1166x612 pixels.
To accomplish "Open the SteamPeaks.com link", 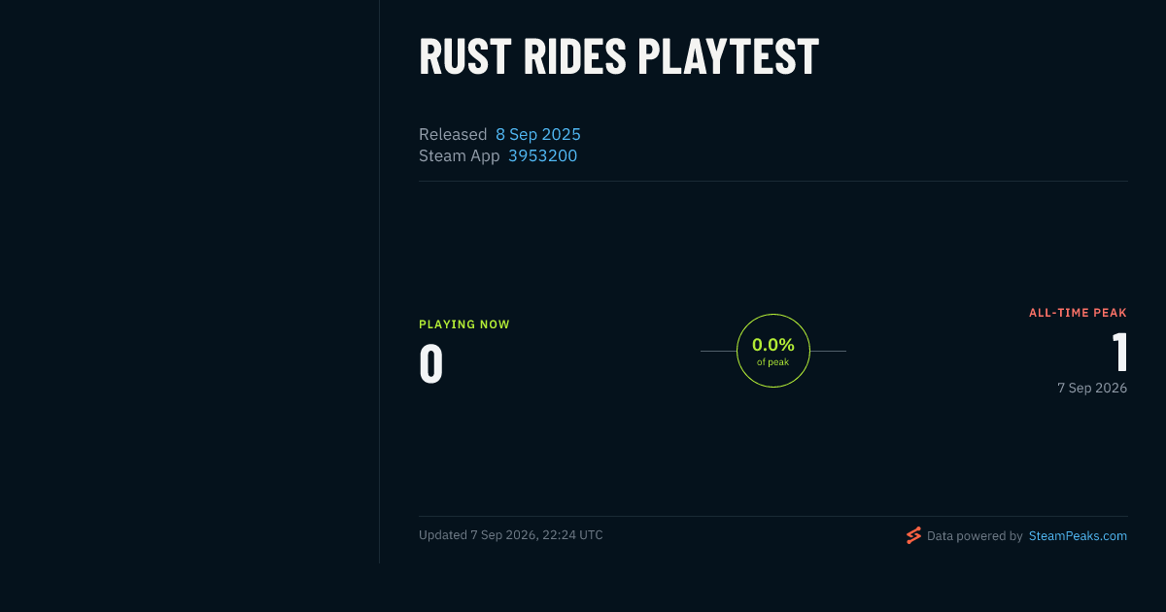I will pyautogui.click(x=1078, y=535).
